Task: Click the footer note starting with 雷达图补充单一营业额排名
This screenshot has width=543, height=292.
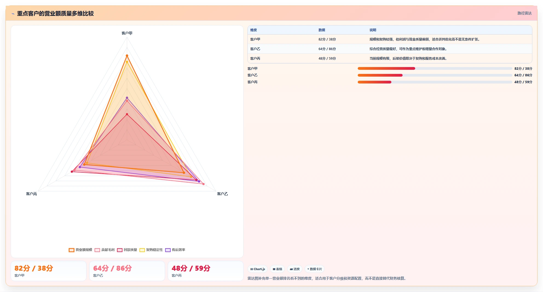Action: coord(327,278)
